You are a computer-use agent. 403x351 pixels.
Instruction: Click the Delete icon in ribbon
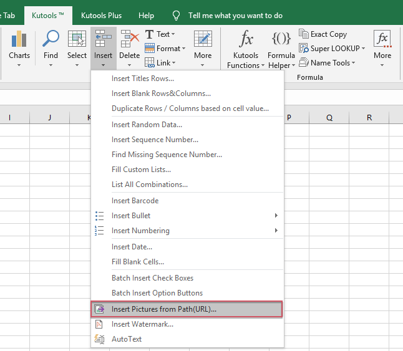click(x=129, y=40)
